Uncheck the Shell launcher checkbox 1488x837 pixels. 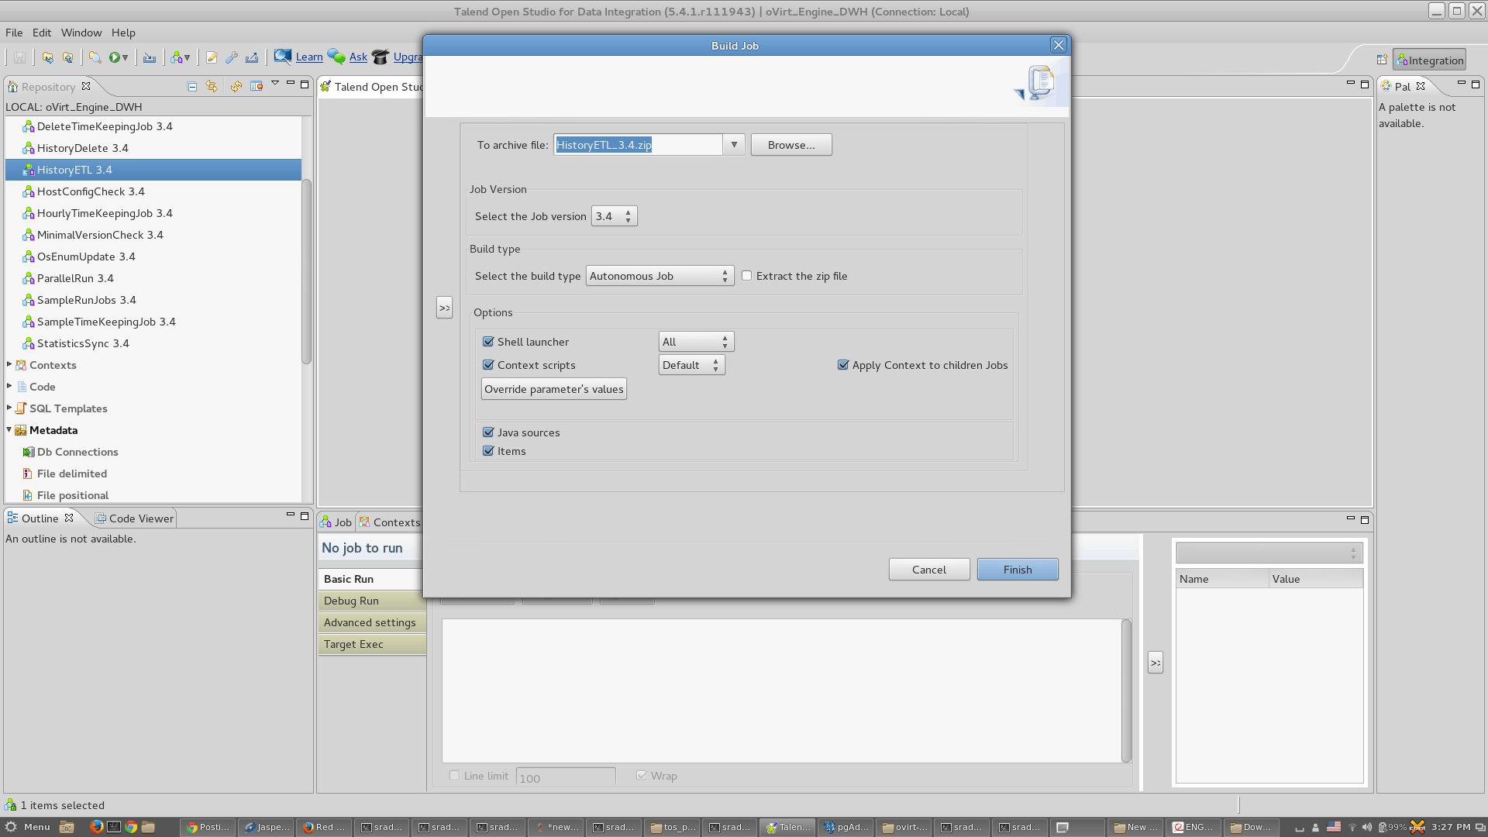point(488,342)
